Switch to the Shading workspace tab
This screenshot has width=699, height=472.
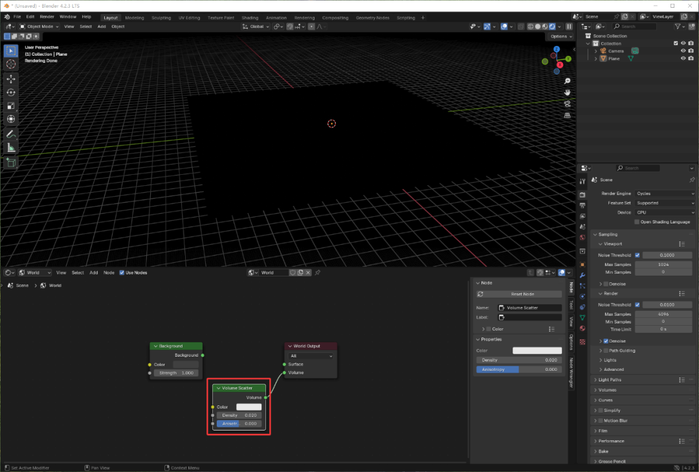coord(250,18)
